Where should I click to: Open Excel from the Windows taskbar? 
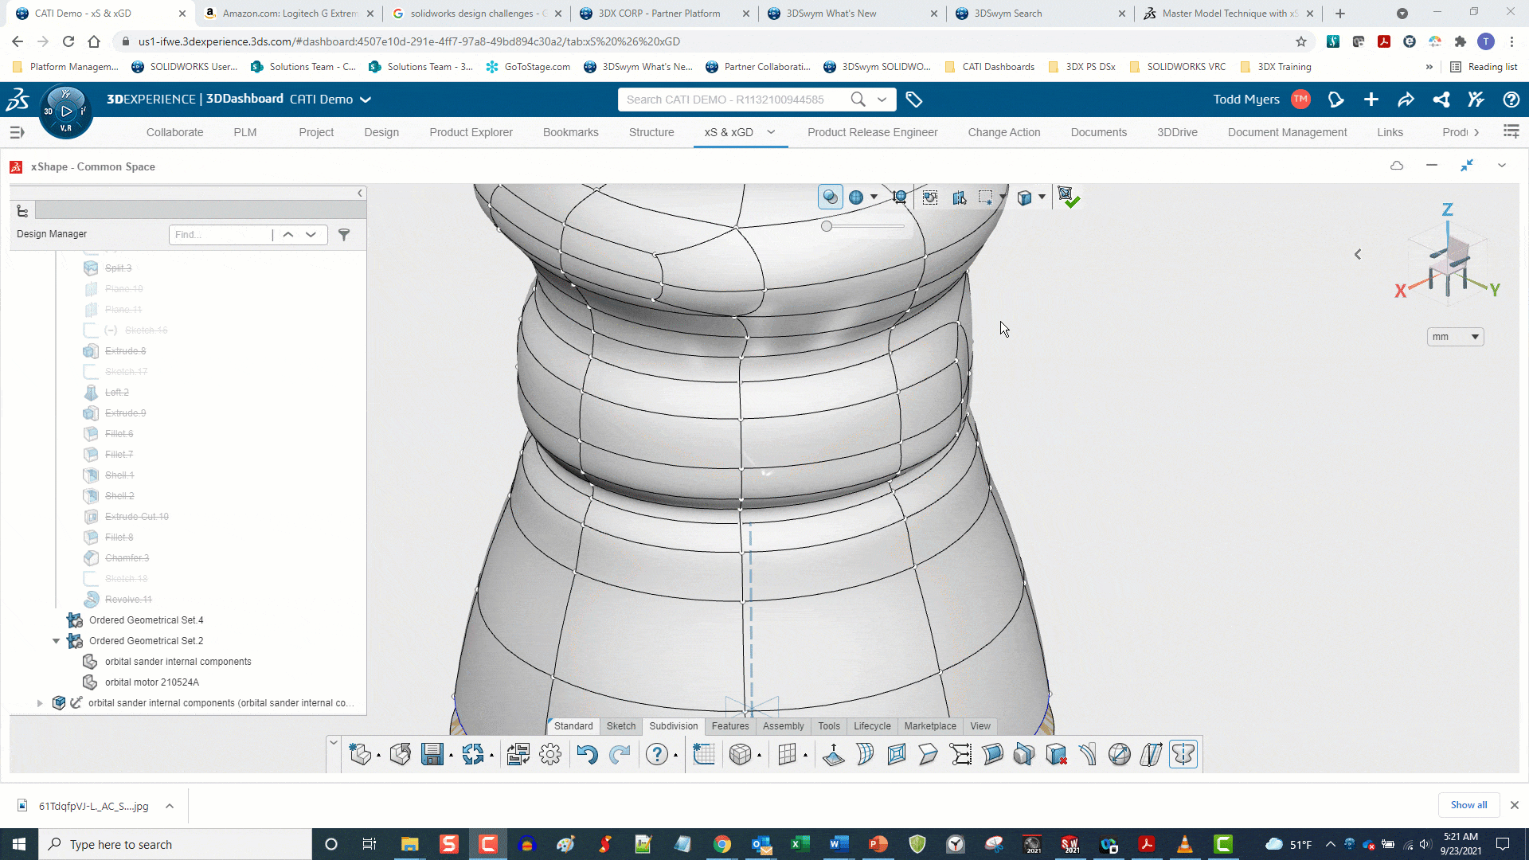[800, 844]
